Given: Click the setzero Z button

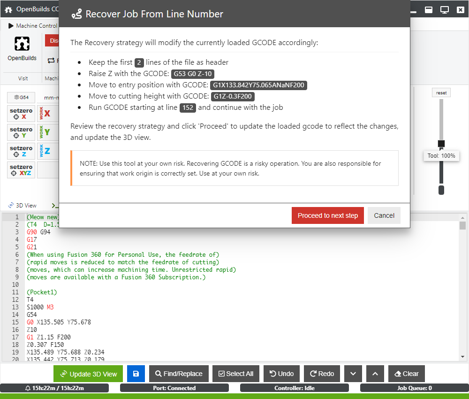Looking at the screenshot, I should coord(21,151).
